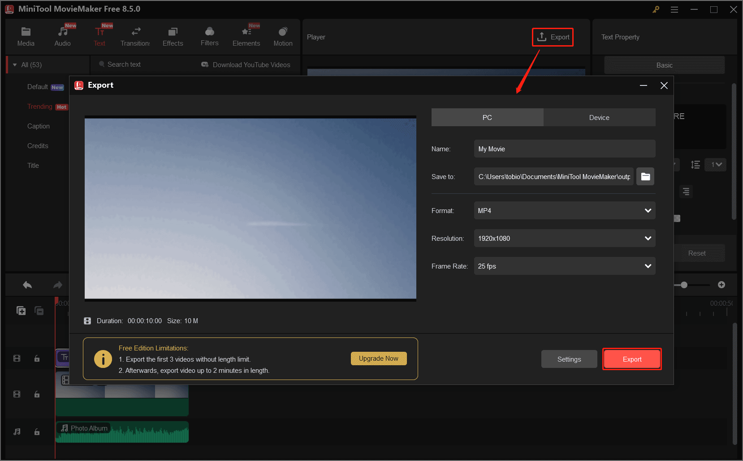Viewport: 743px width, 461px height.
Task: Open the Effects panel
Action: (173, 35)
